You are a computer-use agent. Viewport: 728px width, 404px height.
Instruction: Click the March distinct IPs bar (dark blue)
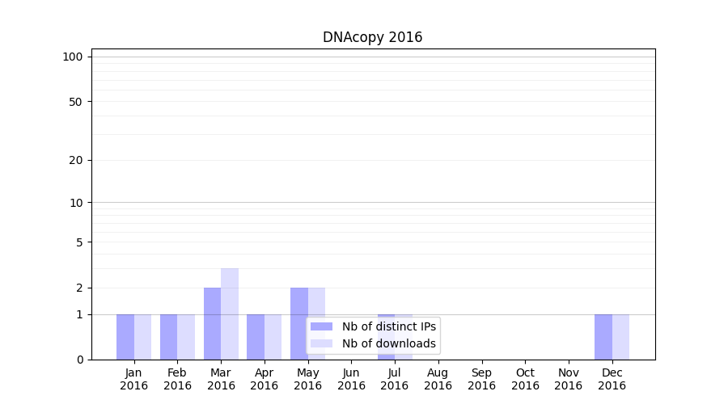click(212, 323)
